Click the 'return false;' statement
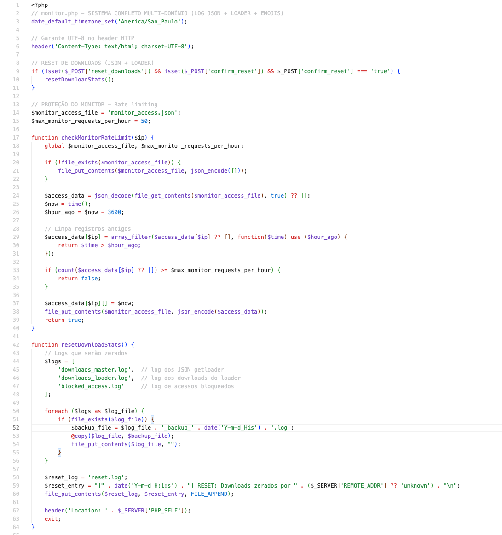This screenshot has width=502, height=535. (x=79, y=278)
